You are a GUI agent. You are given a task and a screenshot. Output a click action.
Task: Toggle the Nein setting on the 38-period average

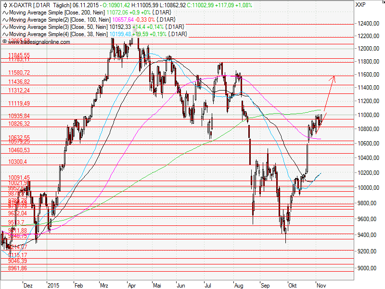coord(100,34)
